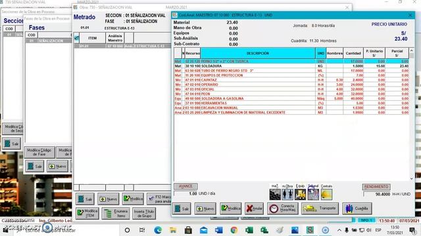
Task: Click the DESCRIPCIÓN column header
Action: click(258, 53)
